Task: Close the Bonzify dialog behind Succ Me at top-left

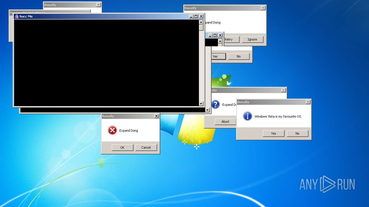Action: point(99,5)
